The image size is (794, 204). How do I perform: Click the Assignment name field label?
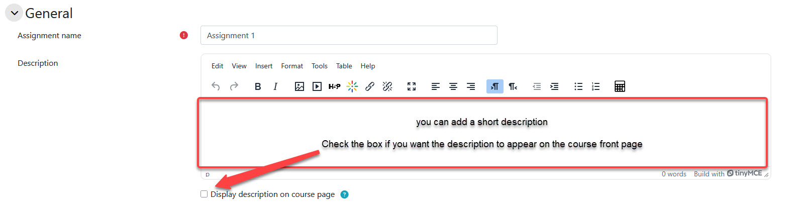click(x=49, y=35)
